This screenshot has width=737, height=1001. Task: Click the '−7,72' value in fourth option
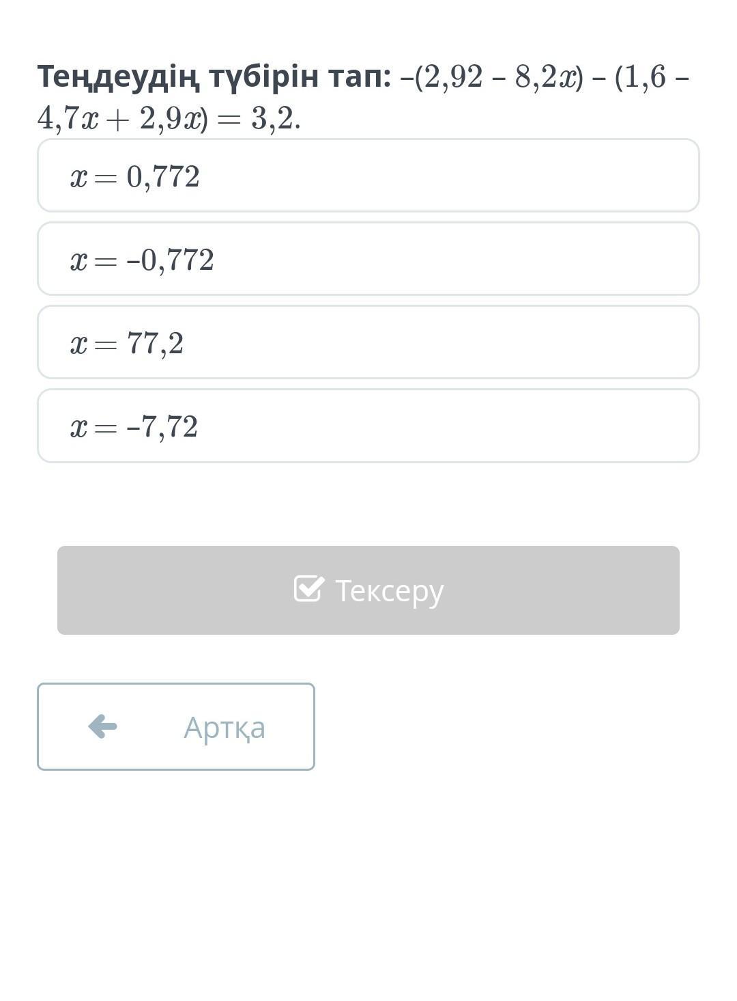pyautogui.click(x=162, y=427)
